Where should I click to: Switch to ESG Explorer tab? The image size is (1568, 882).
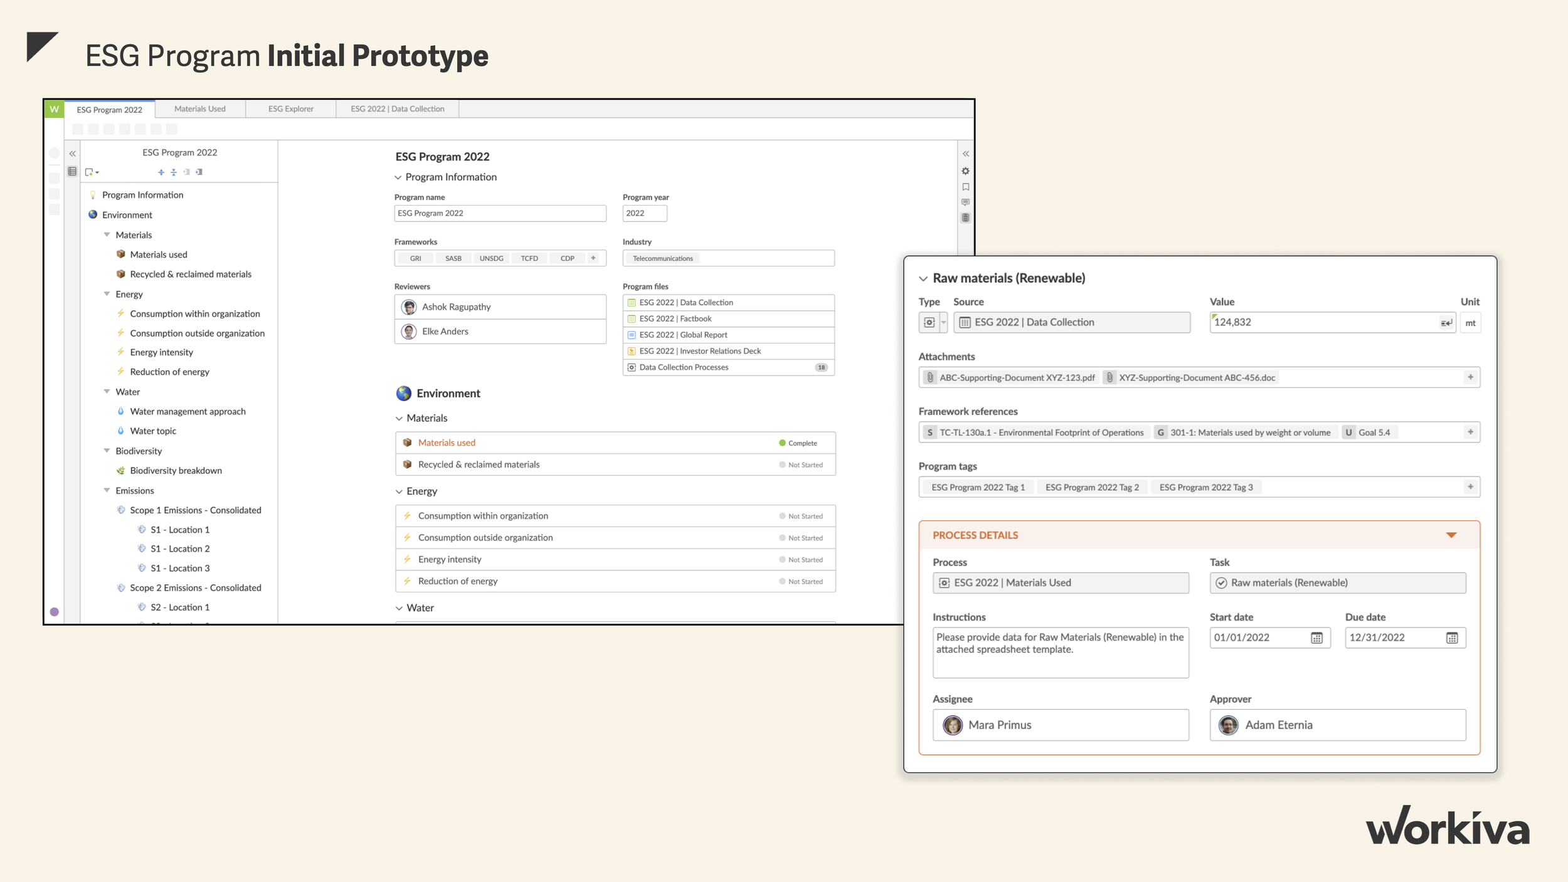pyautogui.click(x=291, y=109)
